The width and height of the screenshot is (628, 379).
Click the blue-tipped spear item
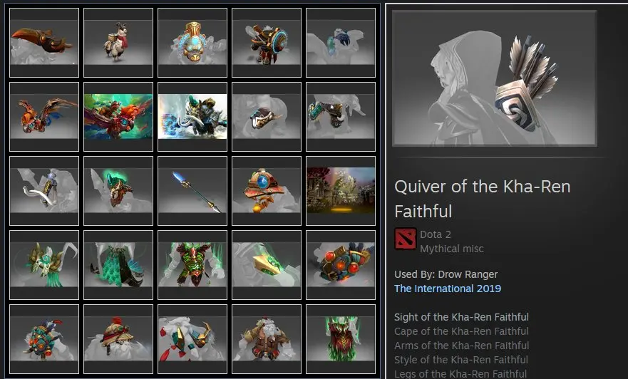pyautogui.click(x=192, y=191)
